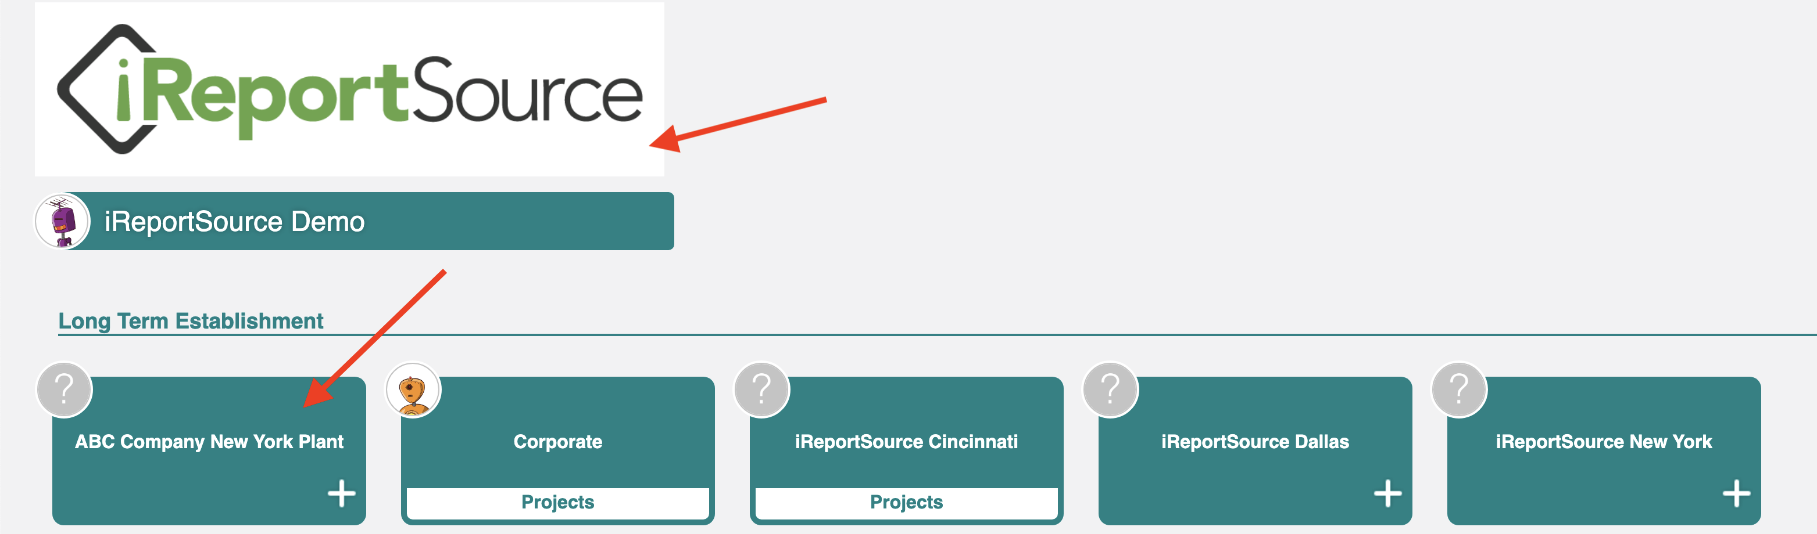Viewport: 1817px width, 534px height.
Task: Click the iReportSource logo image
Action: point(349,89)
